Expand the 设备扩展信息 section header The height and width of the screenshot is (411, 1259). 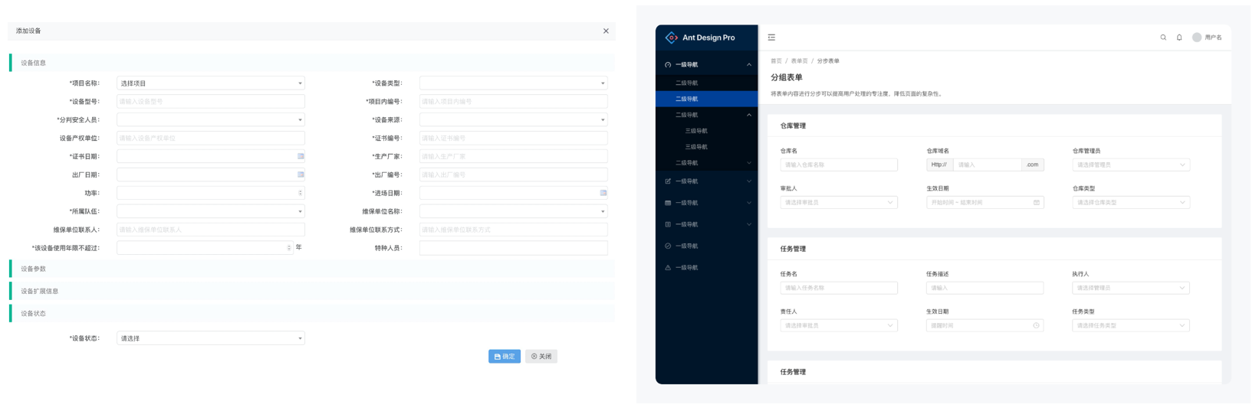click(312, 291)
